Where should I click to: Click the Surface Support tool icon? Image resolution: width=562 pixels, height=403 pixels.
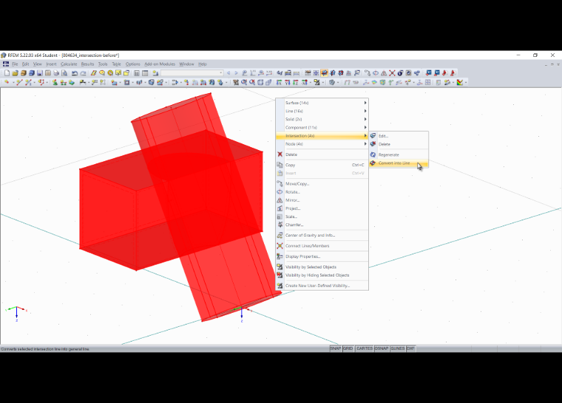pos(72,83)
